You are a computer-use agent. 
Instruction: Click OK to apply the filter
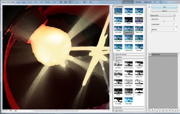[x=164, y=7]
